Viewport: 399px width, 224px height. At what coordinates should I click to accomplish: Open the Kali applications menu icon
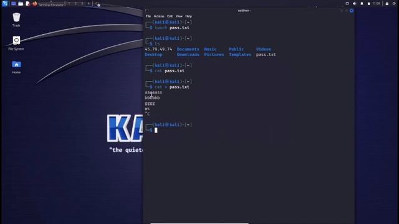(x=5, y=4)
